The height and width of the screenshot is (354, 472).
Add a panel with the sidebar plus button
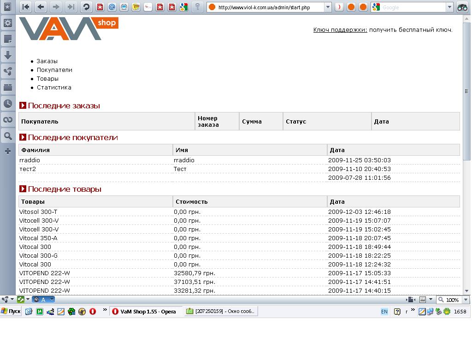click(8, 151)
